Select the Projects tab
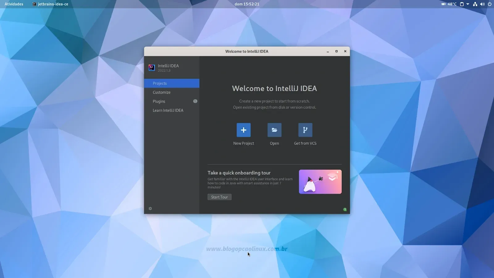This screenshot has width=494, height=278. 172,83
